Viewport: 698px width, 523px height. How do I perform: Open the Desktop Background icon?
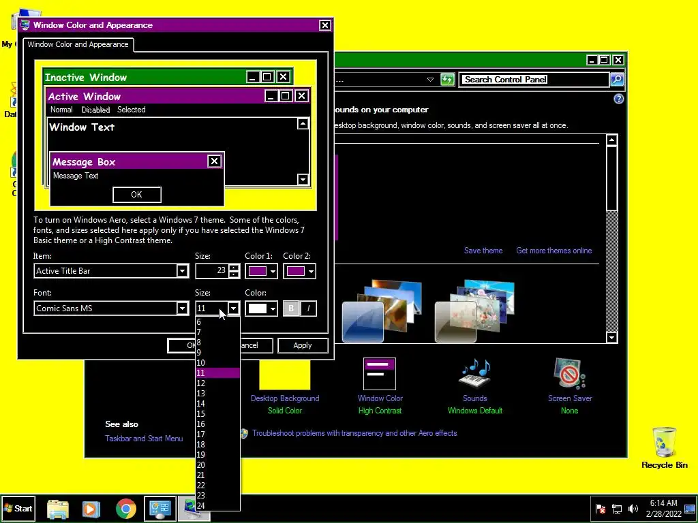[284, 375]
